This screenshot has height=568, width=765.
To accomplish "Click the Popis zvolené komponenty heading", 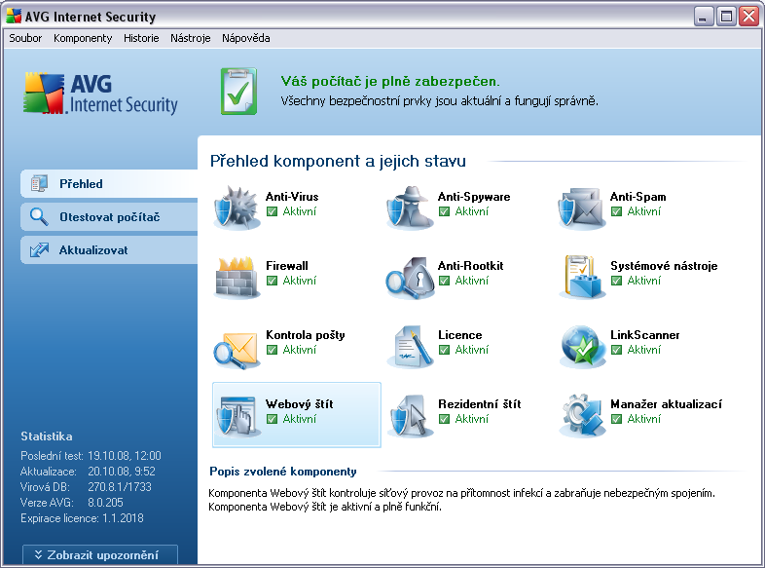I will click(283, 472).
